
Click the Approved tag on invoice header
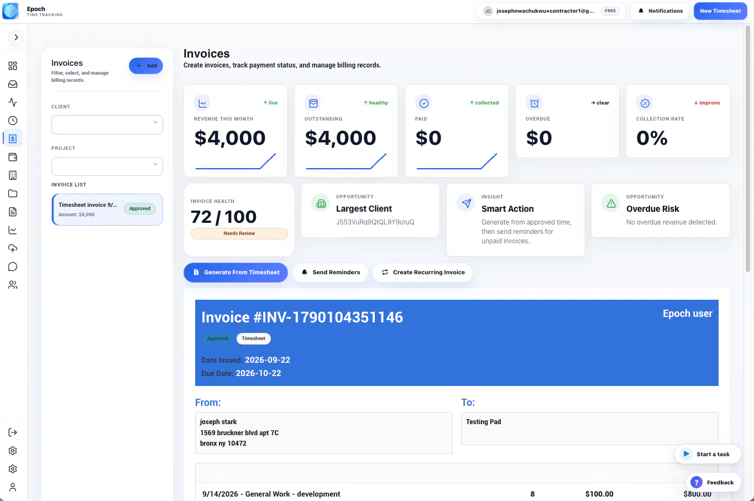click(217, 338)
